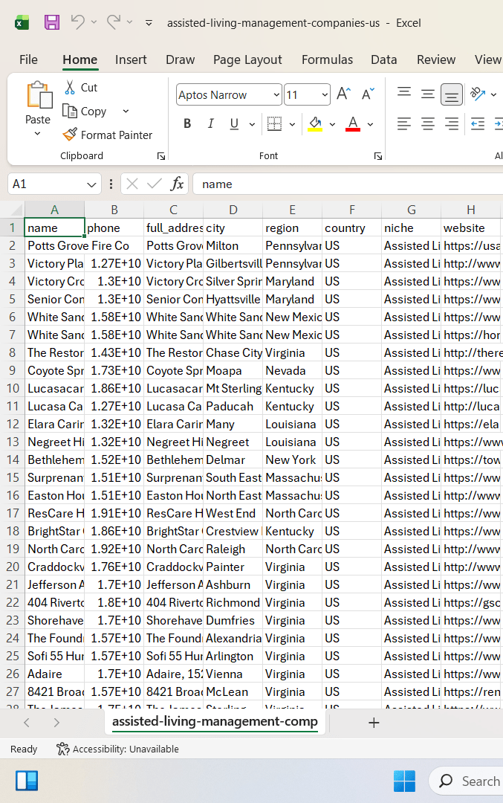
Task: Open Font Color palette arrow
Action: (371, 124)
